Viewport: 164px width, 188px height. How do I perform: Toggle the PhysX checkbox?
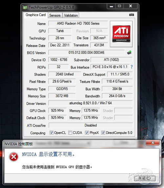click(87, 133)
